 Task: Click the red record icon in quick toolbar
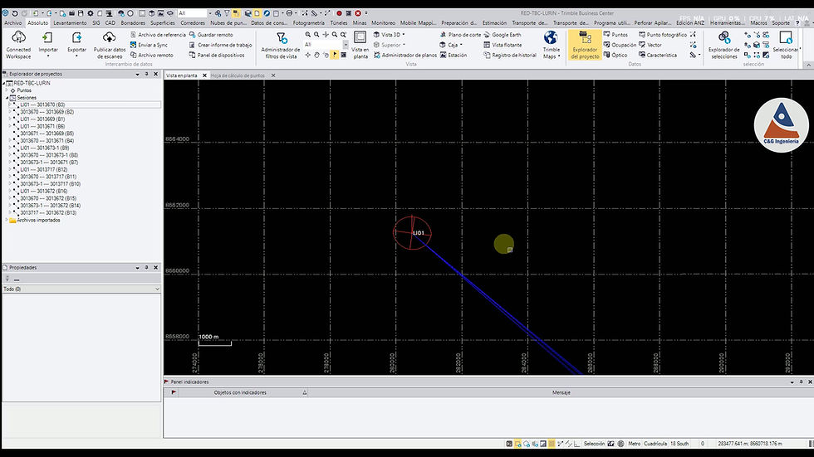[339, 13]
